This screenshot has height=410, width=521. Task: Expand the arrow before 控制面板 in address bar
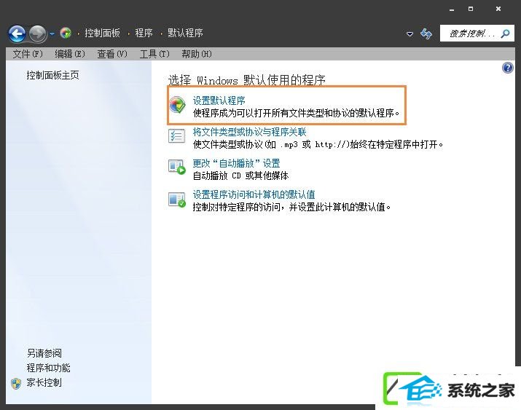point(79,33)
